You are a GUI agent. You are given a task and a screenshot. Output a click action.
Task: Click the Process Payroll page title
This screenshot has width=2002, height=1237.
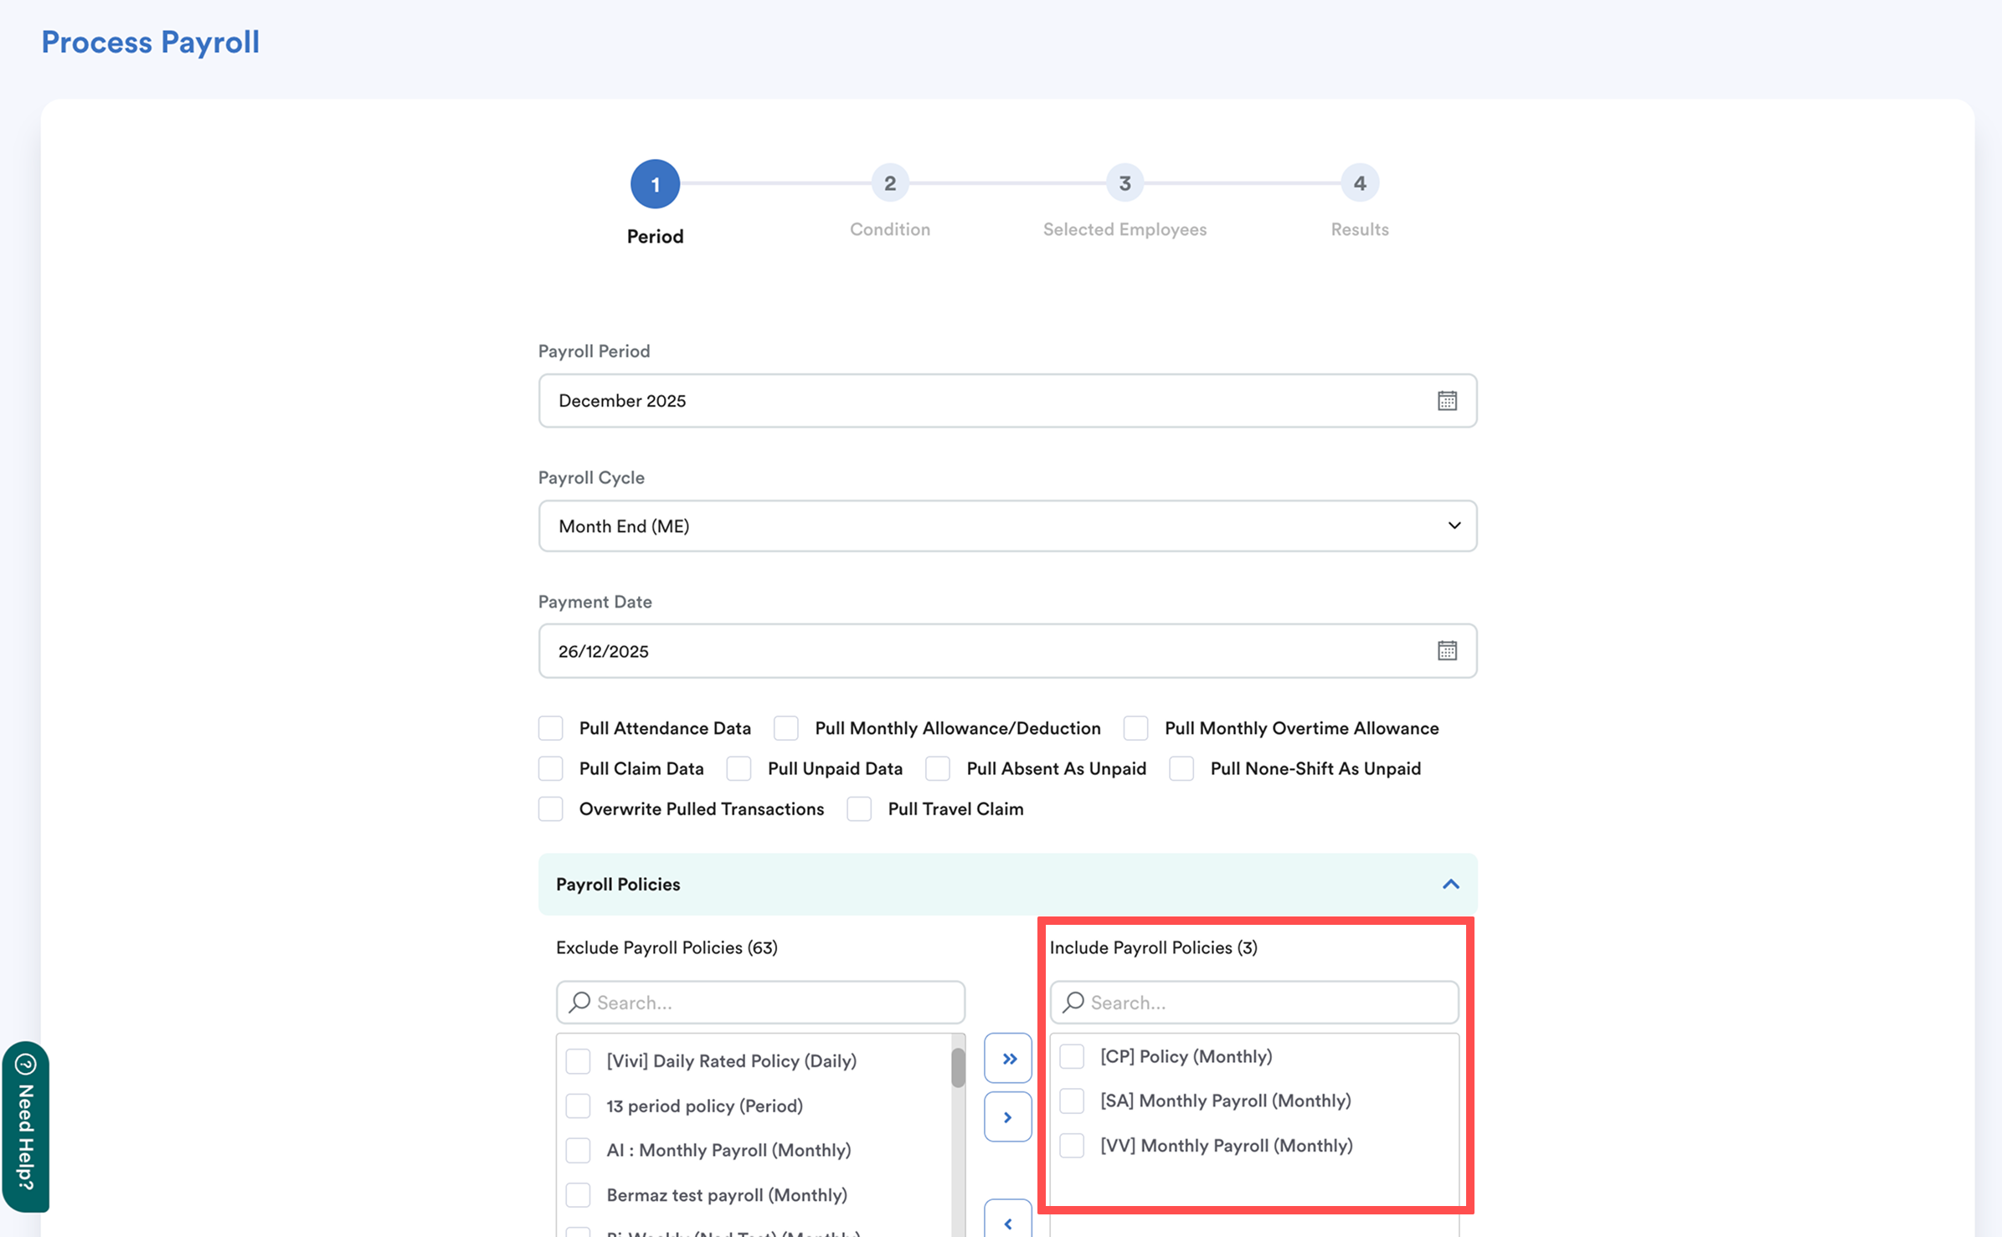click(151, 42)
